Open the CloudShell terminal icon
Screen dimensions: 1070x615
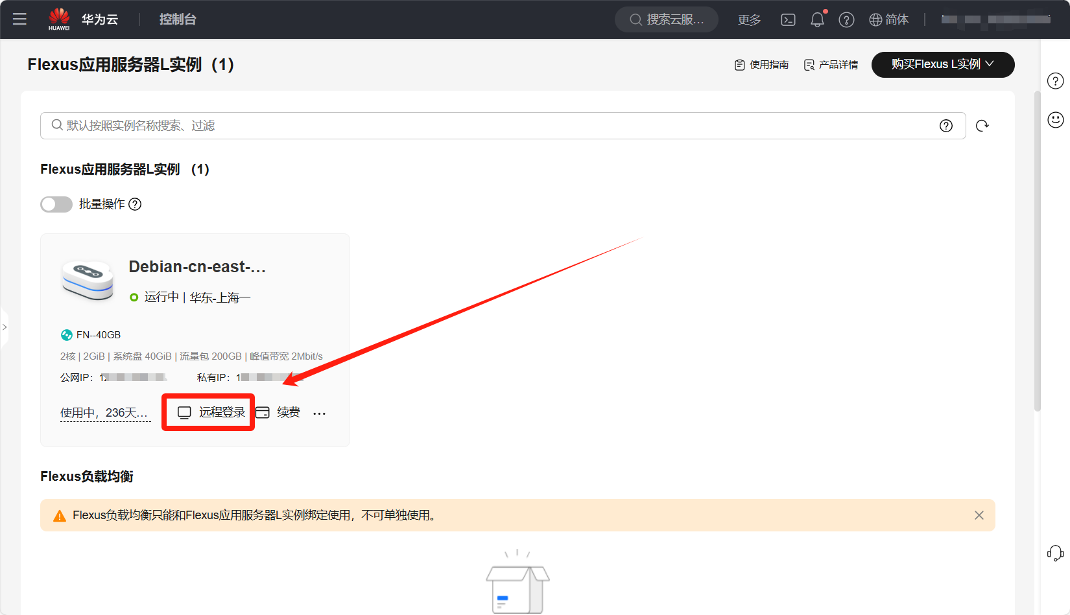788,20
